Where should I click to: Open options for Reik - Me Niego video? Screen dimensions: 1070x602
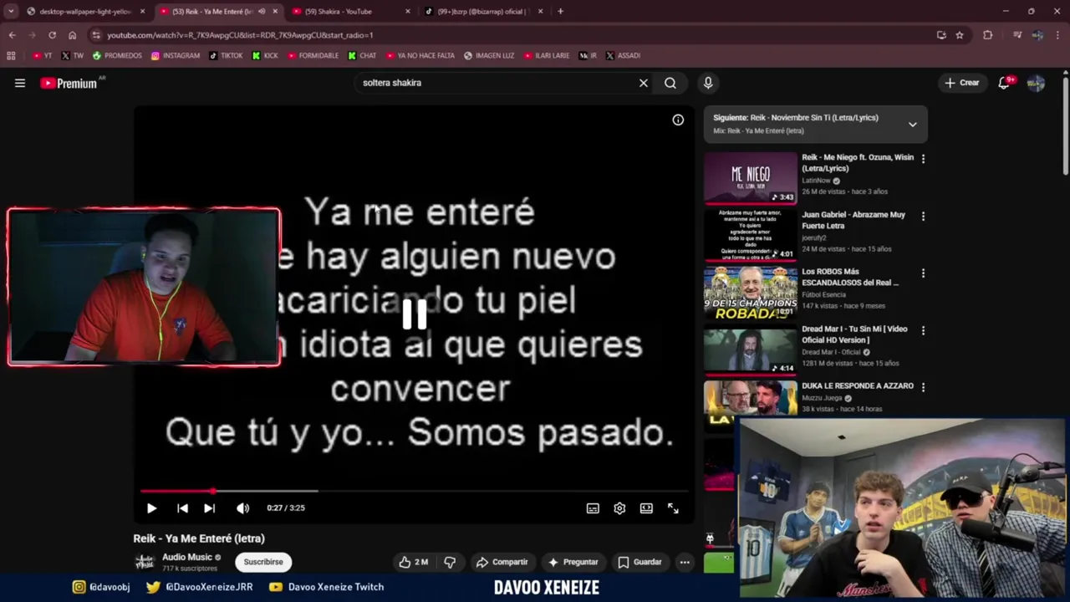pyautogui.click(x=923, y=158)
